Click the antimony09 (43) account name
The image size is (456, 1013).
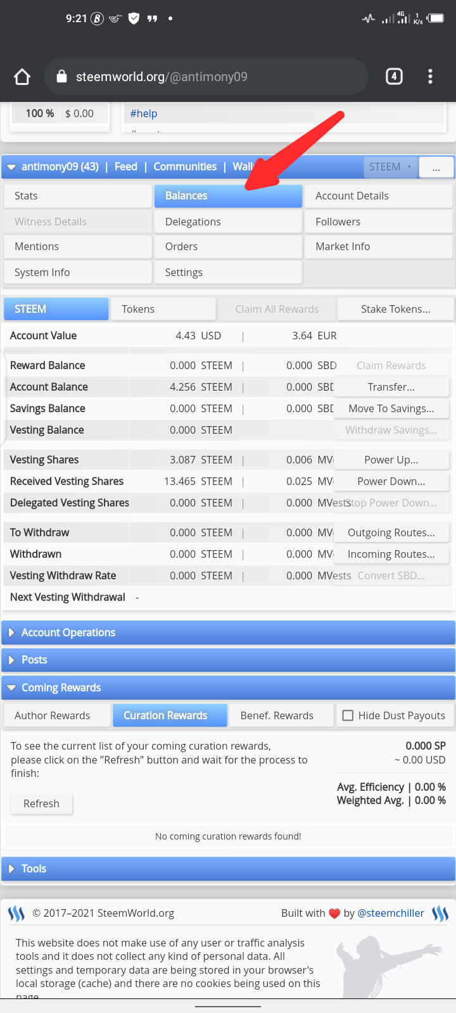coord(60,167)
